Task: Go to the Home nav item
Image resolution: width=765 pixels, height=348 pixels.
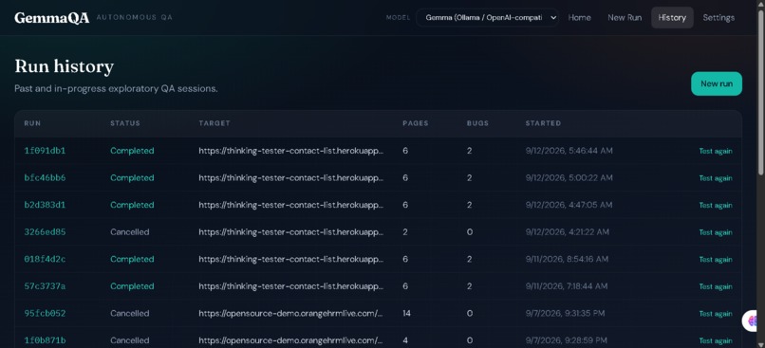Action: coord(579,18)
